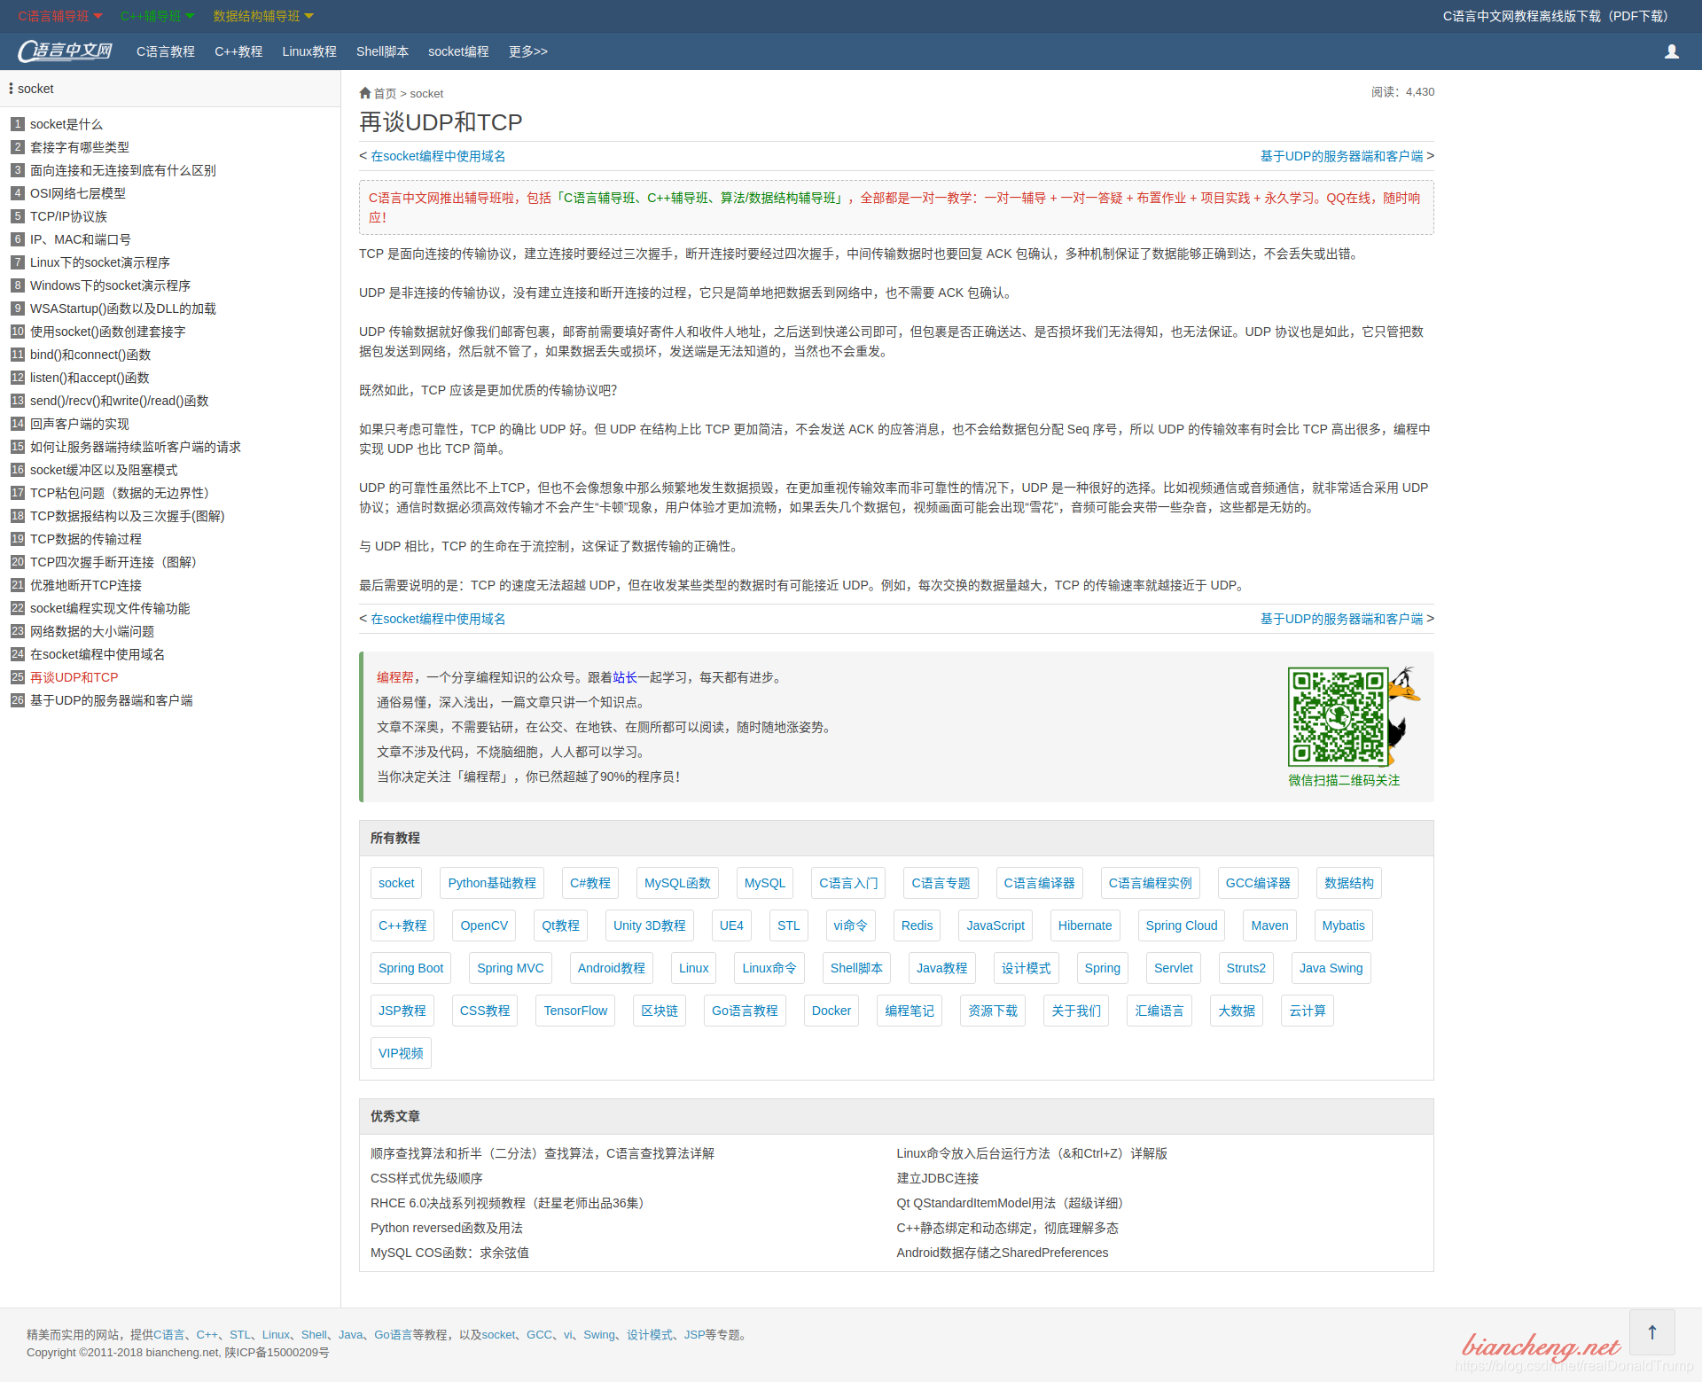
Task: Go to previous article 在socket编程中使用域名 at top
Action: click(438, 156)
